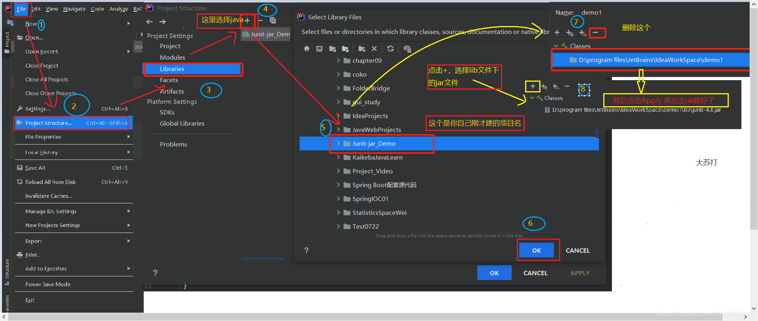Click the page vertical scrollbar down arrow
Screen dimensions: 758x321
754,309
